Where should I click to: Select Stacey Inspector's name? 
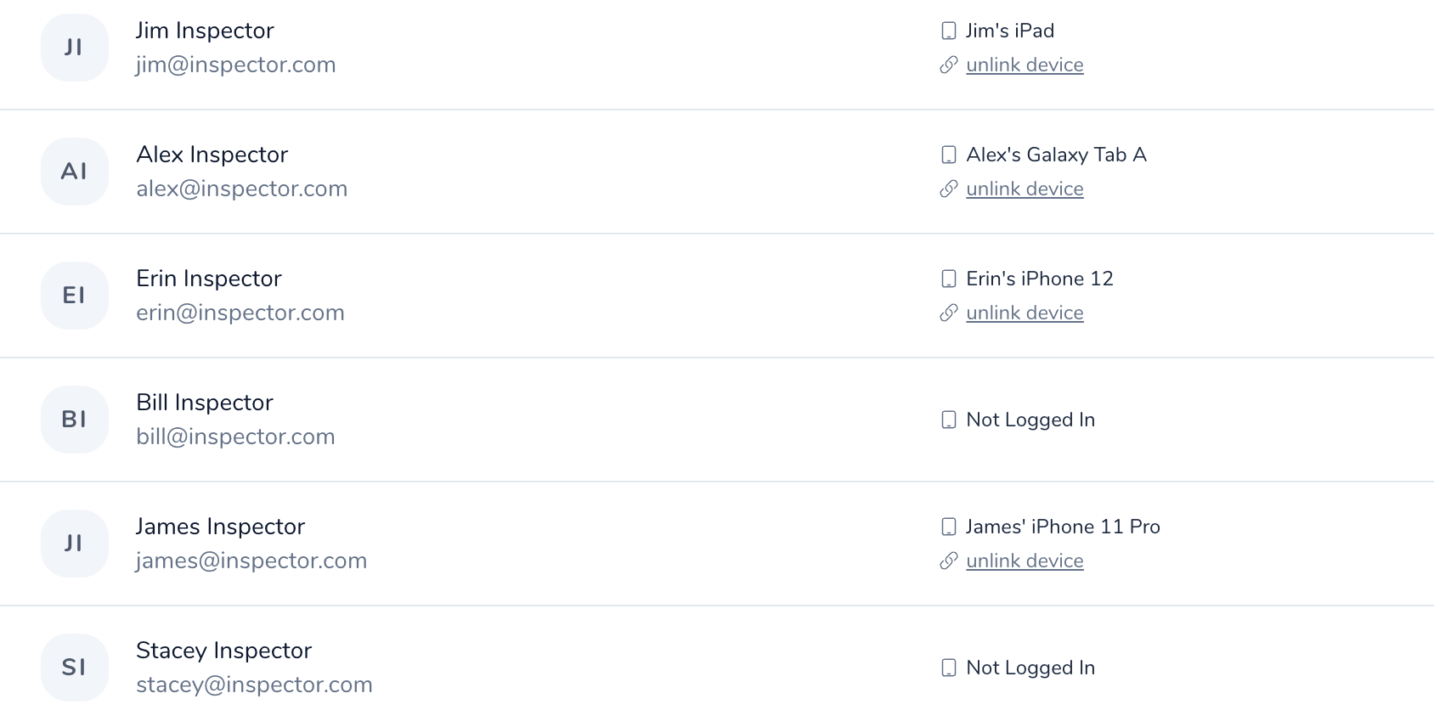[x=223, y=651]
